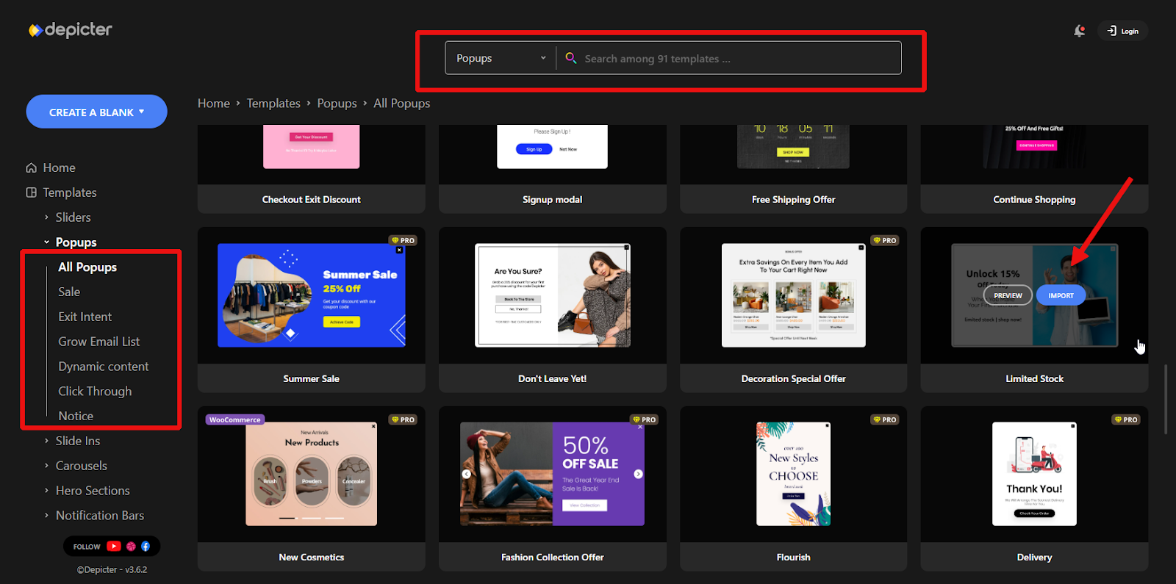The height and width of the screenshot is (584, 1176).
Task: Expand the Sliders tree section
Action: pos(46,217)
